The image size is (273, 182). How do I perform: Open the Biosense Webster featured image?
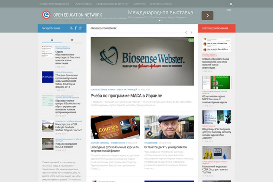[142, 61]
